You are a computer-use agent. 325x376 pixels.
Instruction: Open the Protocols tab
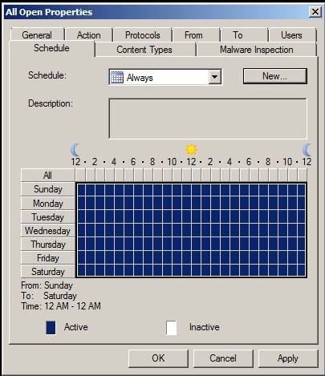(x=143, y=35)
